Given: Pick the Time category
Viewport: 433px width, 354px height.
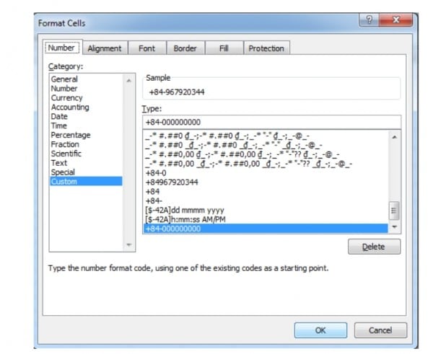Looking at the screenshot, I should (x=86, y=126).
